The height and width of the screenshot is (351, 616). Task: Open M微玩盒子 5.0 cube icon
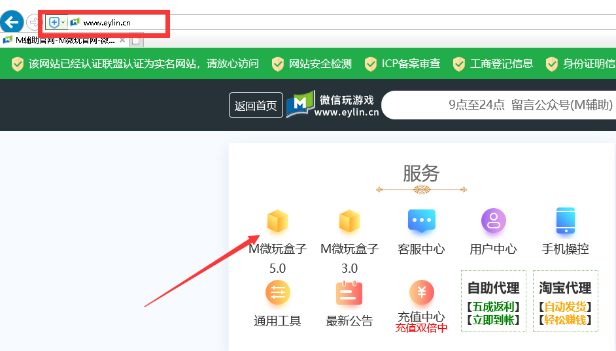[x=277, y=222]
